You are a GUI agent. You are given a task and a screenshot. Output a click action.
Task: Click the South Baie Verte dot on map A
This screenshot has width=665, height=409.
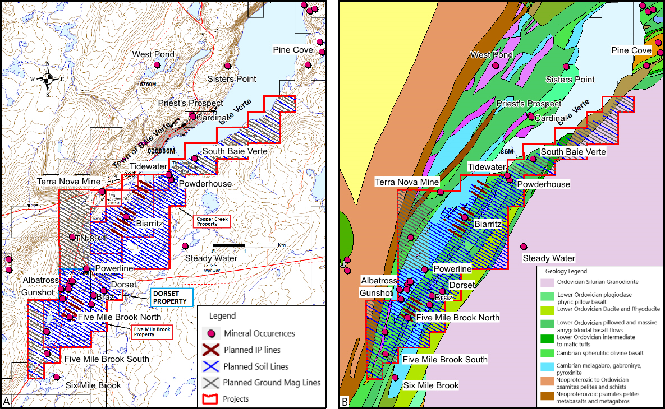(x=194, y=159)
